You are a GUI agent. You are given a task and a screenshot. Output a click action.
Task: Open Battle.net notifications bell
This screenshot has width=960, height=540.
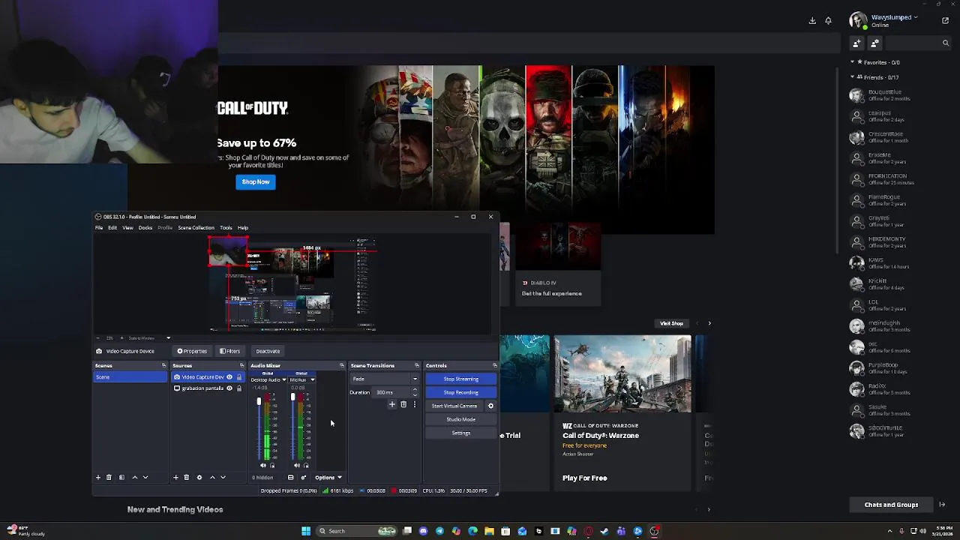(828, 20)
